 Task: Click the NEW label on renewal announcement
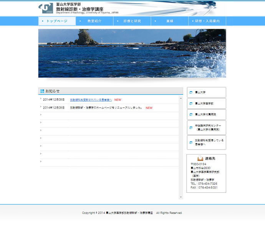pyautogui.click(x=149, y=108)
